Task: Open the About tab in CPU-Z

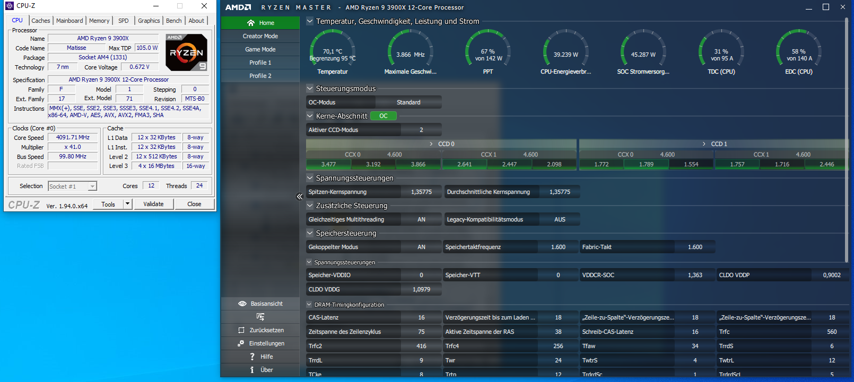Action: pyautogui.click(x=196, y=21)
